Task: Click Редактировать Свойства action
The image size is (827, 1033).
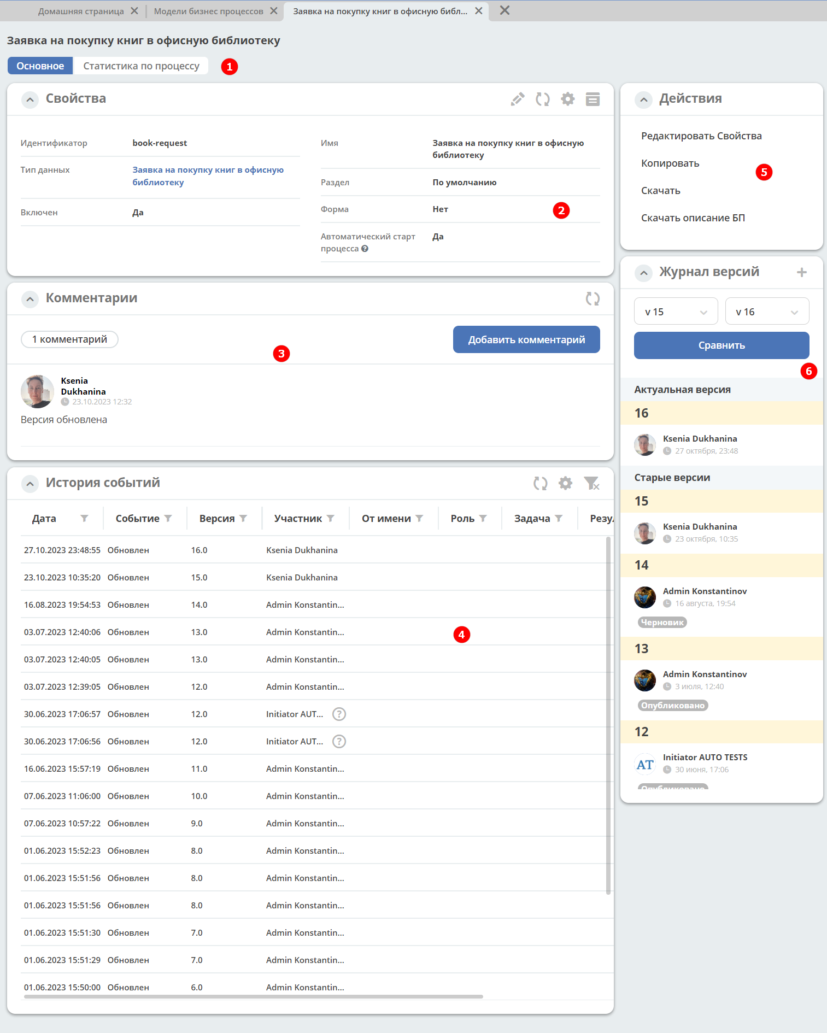Action: click(x=701, y=136)
